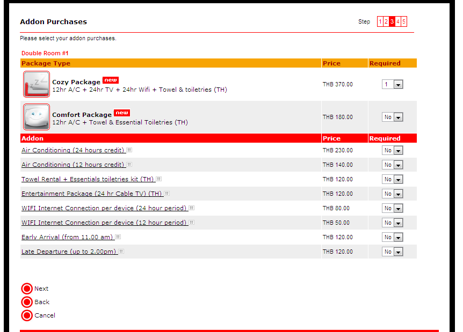463x332 pixels.
Task: Click the new badge beside Cozy Package
Action: click(x=111, y=80)
